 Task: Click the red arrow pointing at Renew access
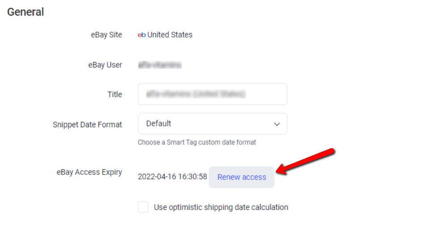coord(305,162)
